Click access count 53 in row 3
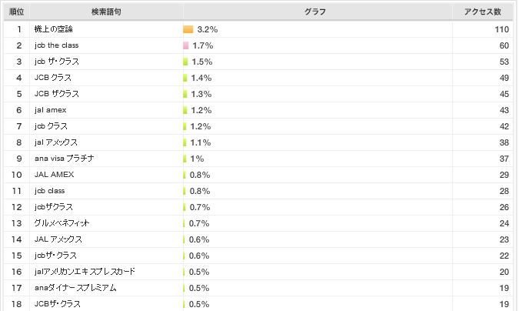Screen dimensions: 519x311 click(x=504, y=62)
